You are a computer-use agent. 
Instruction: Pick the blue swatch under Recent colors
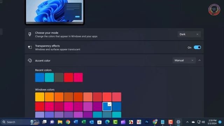tap(40, 77)
